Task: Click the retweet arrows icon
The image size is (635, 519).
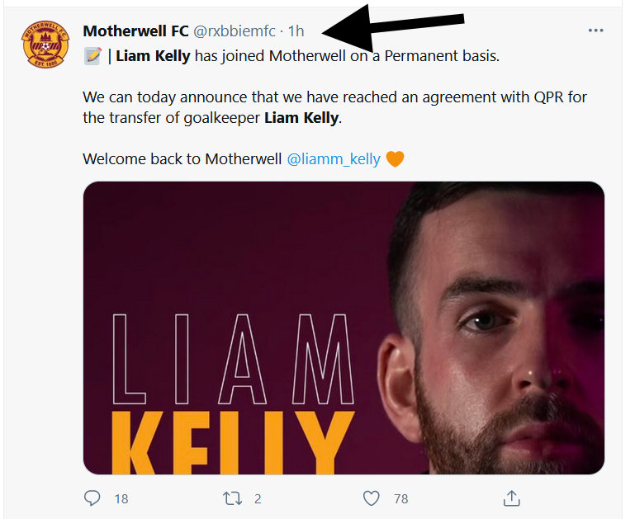Action: pyautogui.click(x=233, y=498)
